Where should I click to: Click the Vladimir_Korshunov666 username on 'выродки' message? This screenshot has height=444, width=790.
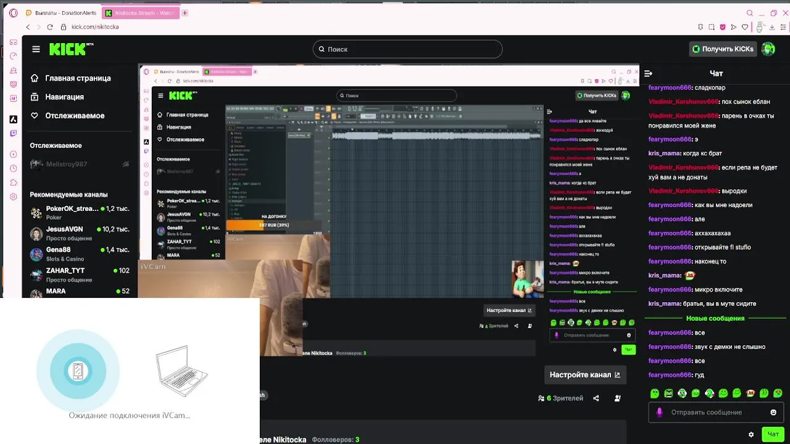683,191
